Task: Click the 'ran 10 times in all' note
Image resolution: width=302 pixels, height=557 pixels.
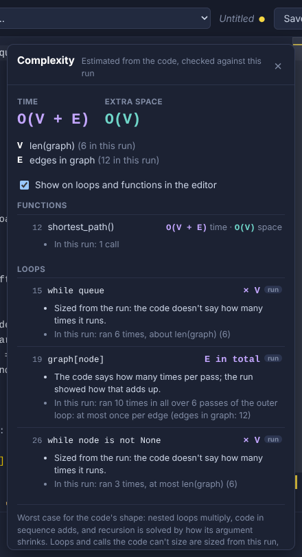Action: click(x=165, y=409)
